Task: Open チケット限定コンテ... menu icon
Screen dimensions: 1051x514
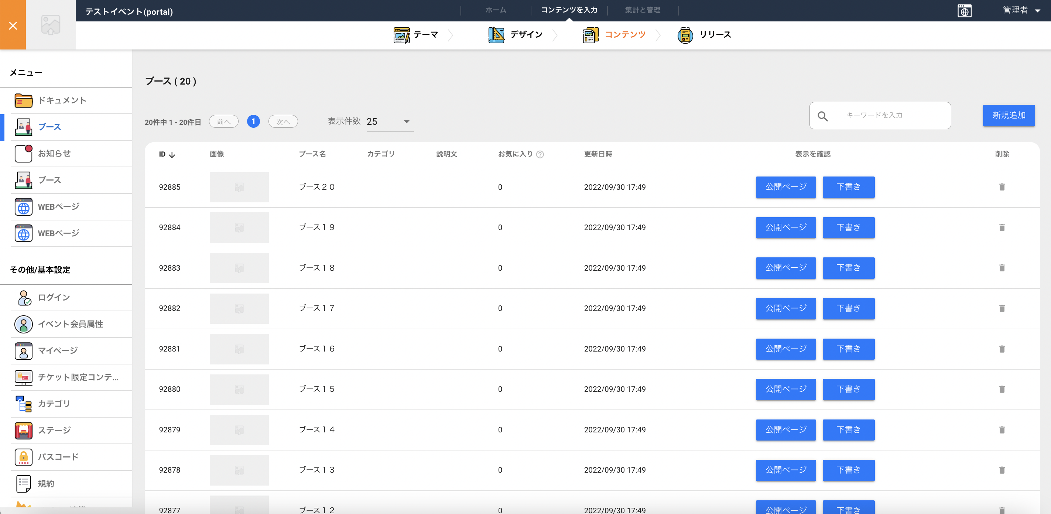Action: (24, 377)
